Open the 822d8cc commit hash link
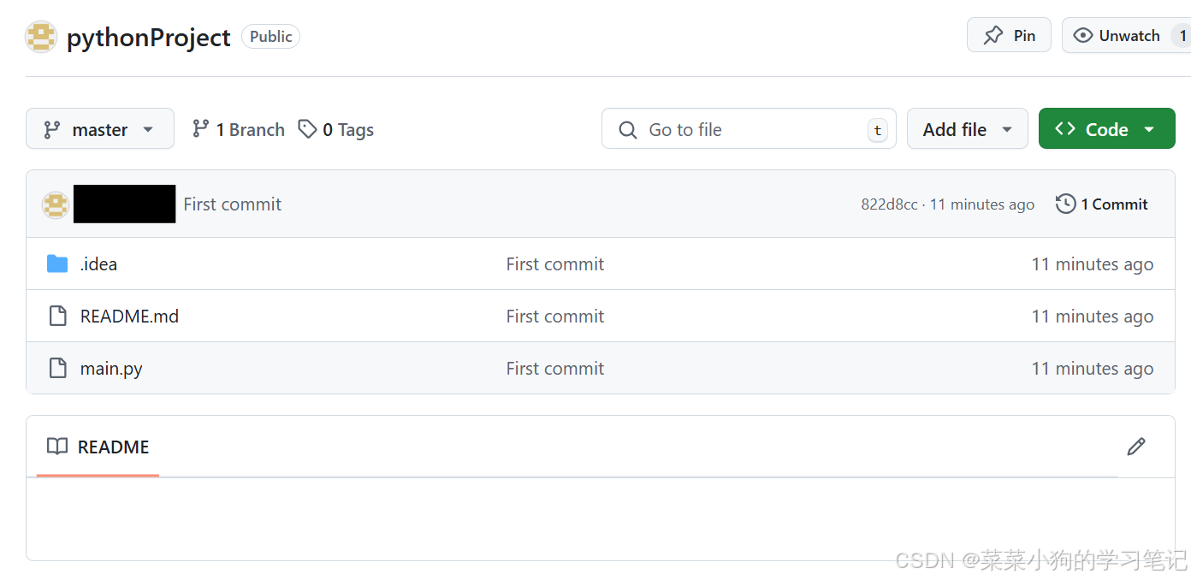 [889, 204]
